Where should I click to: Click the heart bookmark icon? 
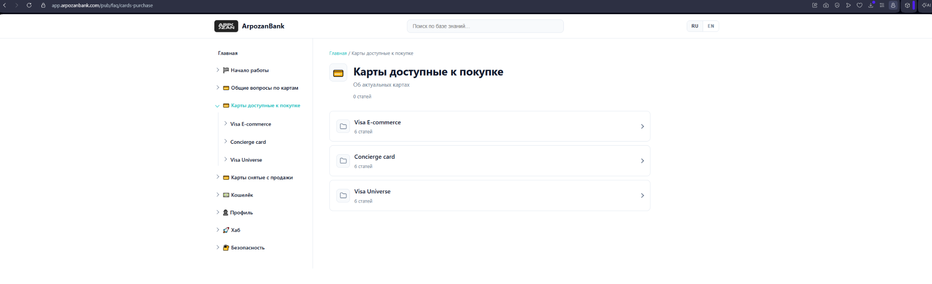860,5
